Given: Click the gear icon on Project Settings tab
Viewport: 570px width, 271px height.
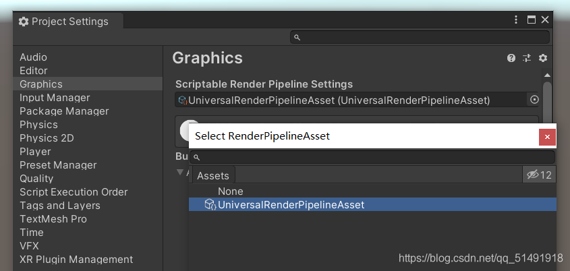Looking at the screenshot, I should pyautogui.click(x=24, y=22).
